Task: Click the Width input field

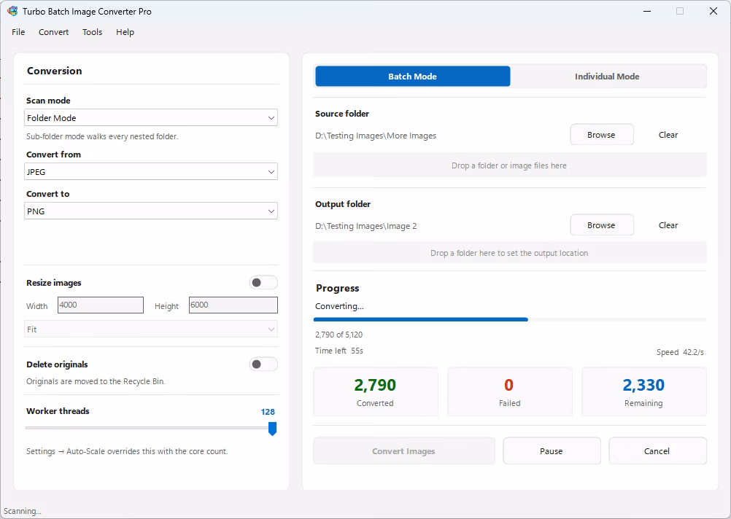Action: pos(101,305)
